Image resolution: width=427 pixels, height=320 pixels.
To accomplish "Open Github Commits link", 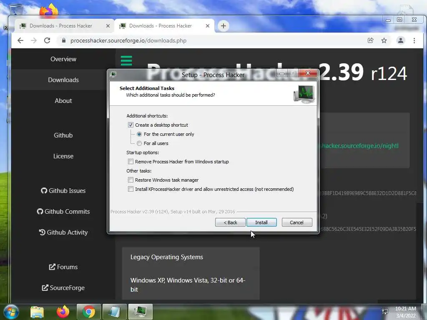I will click(63, 211).
